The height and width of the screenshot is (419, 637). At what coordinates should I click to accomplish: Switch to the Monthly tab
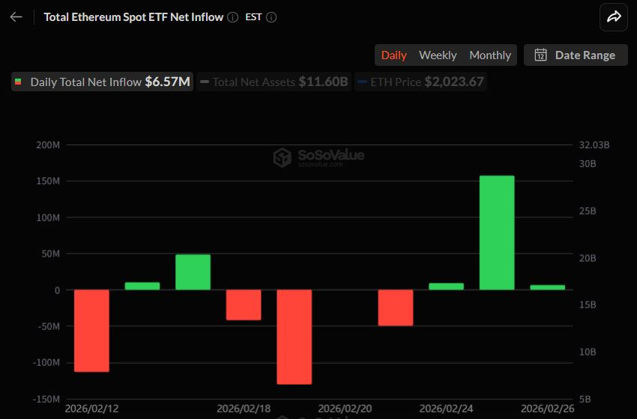490,55
